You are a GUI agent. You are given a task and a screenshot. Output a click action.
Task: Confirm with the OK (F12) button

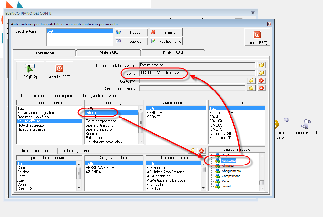[x=30, y=71]
